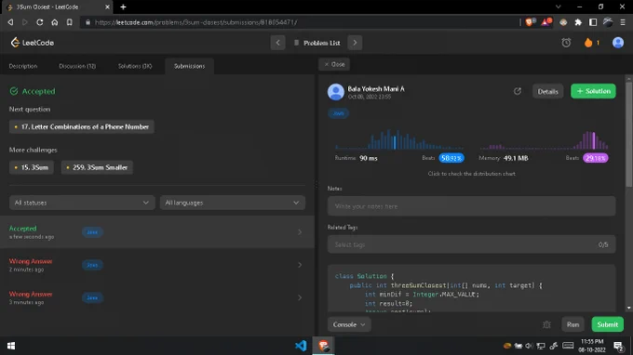Switch to the Description tab
633x355 pixels.
coord(23,66)
